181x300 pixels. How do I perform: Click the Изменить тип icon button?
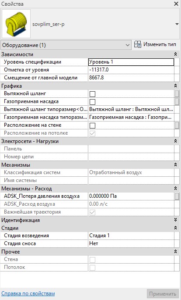point(138,45)
